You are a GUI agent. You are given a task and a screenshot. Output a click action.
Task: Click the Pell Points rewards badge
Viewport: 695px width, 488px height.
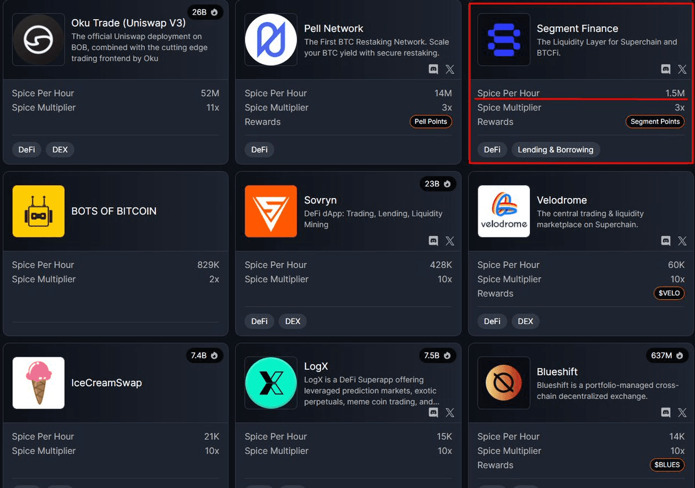click(431, 122)
